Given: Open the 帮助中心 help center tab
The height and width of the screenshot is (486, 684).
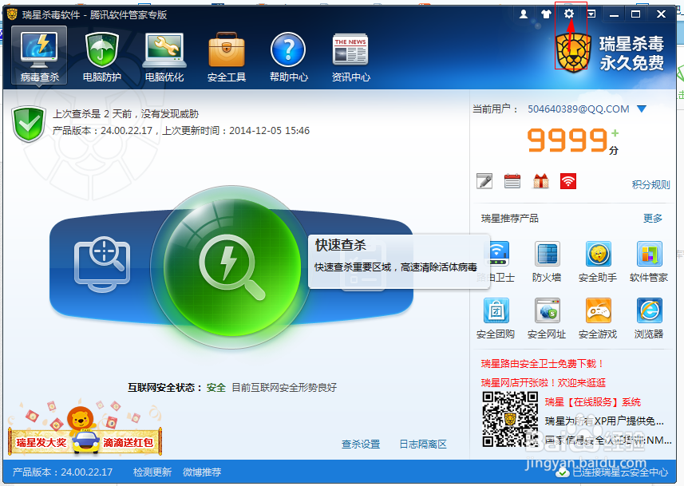Looking at the screenshot, I should [288, 57].
